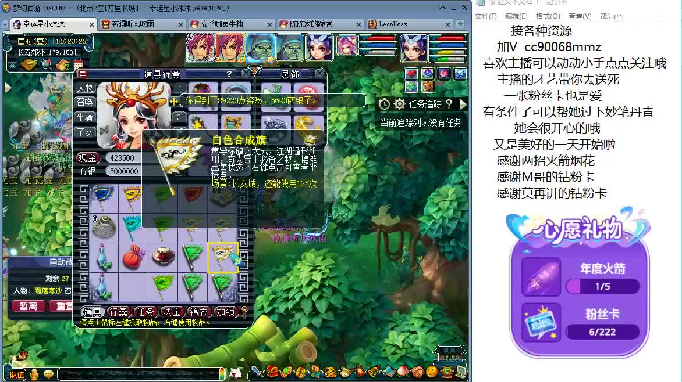Open 任务追踪 settings gear
The height and width of the screenshot is (382, 682).
click(399, 104)
